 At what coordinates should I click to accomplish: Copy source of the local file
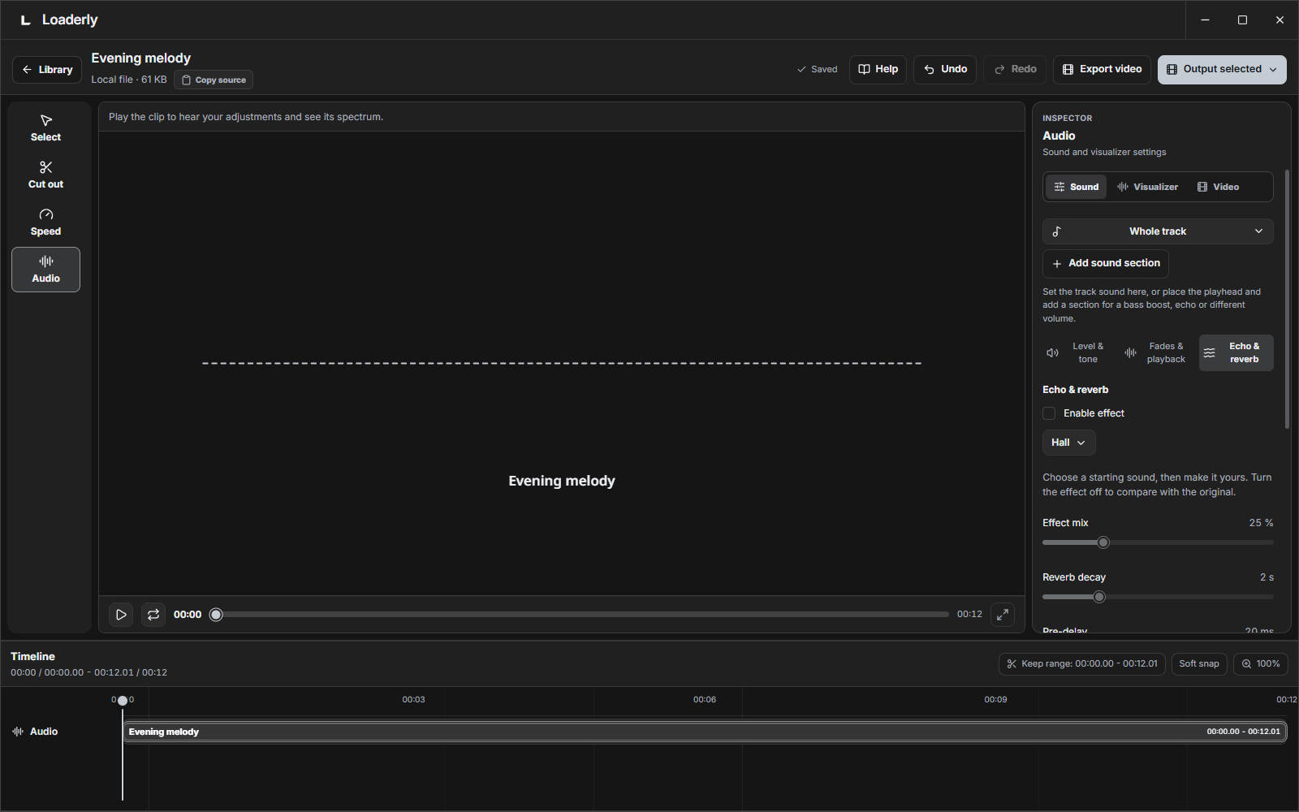[214, 80]
